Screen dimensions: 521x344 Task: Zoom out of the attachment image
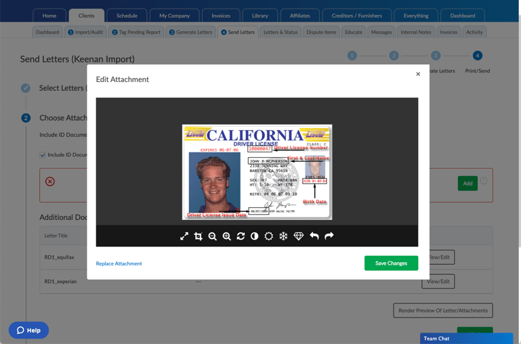coord(213,236)
